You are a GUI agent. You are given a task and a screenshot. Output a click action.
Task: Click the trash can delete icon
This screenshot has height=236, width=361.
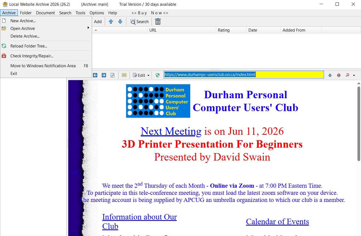click(158, 22)
